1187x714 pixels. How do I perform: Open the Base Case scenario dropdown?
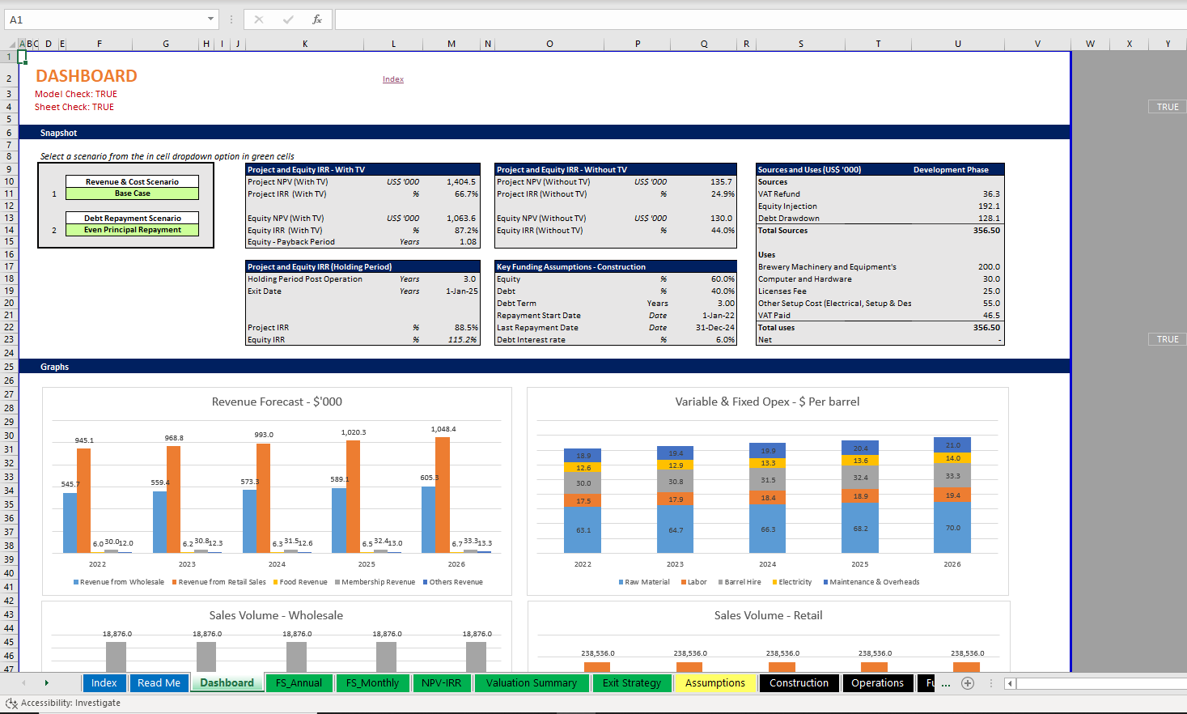click(x=132, y=193)
